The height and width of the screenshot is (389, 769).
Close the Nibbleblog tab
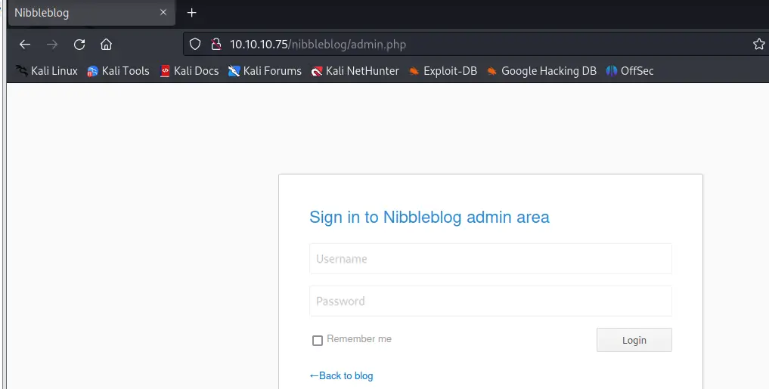[x=163, y=13]
